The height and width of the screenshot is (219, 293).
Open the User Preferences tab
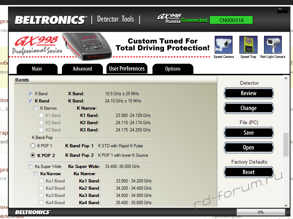(x=127, y=68)
